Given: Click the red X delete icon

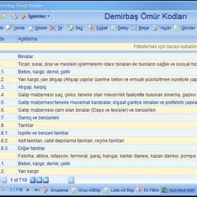Looking at the screenshot, I should point(53,28).
